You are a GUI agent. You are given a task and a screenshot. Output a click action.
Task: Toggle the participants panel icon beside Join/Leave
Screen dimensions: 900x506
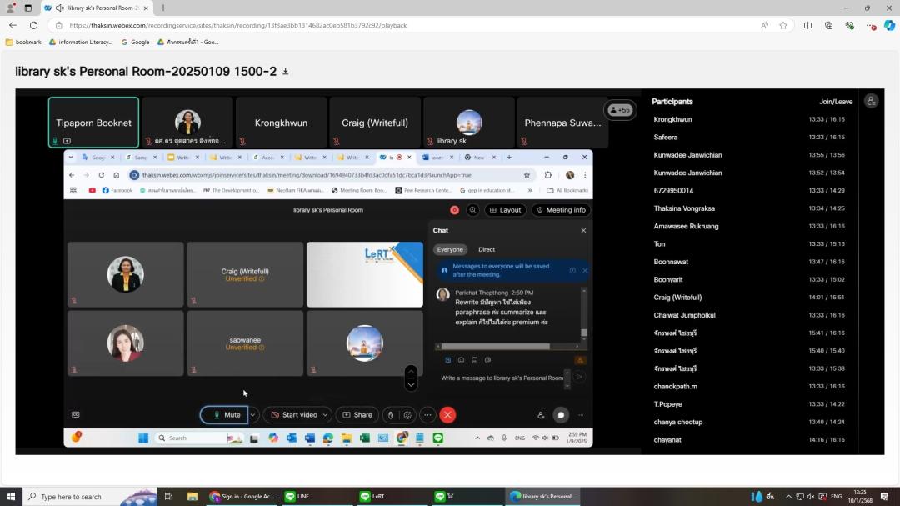(871, 101)
